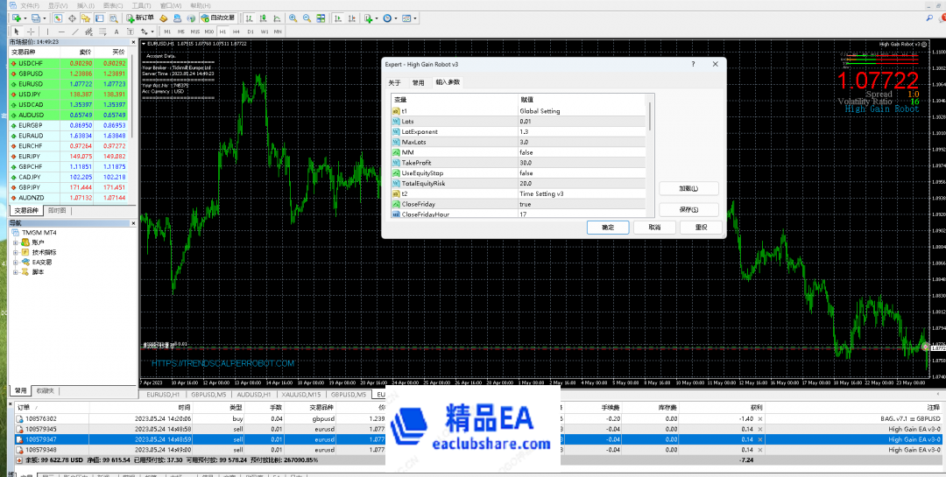Click the zoom out magnifier icon
946x477 pixels.
point(307,18)
